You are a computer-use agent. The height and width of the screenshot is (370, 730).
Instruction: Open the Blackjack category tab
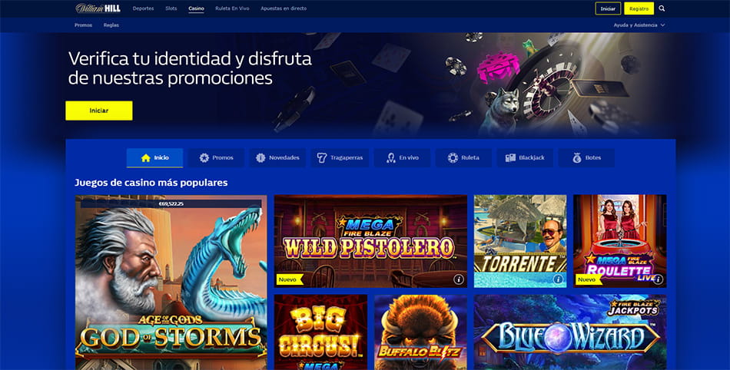point(525,158)
